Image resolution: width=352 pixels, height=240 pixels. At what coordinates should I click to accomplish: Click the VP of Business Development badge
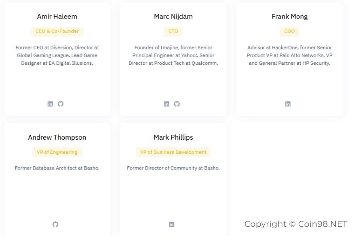(x=173, y=152)
